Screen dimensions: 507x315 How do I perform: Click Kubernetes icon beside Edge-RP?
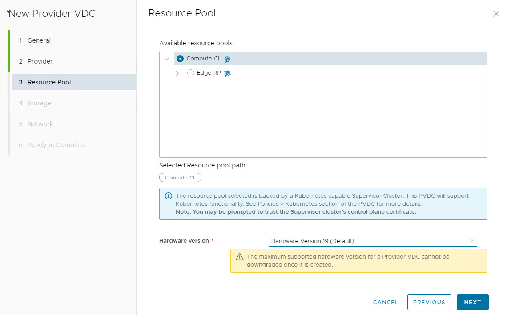[227, 73]
